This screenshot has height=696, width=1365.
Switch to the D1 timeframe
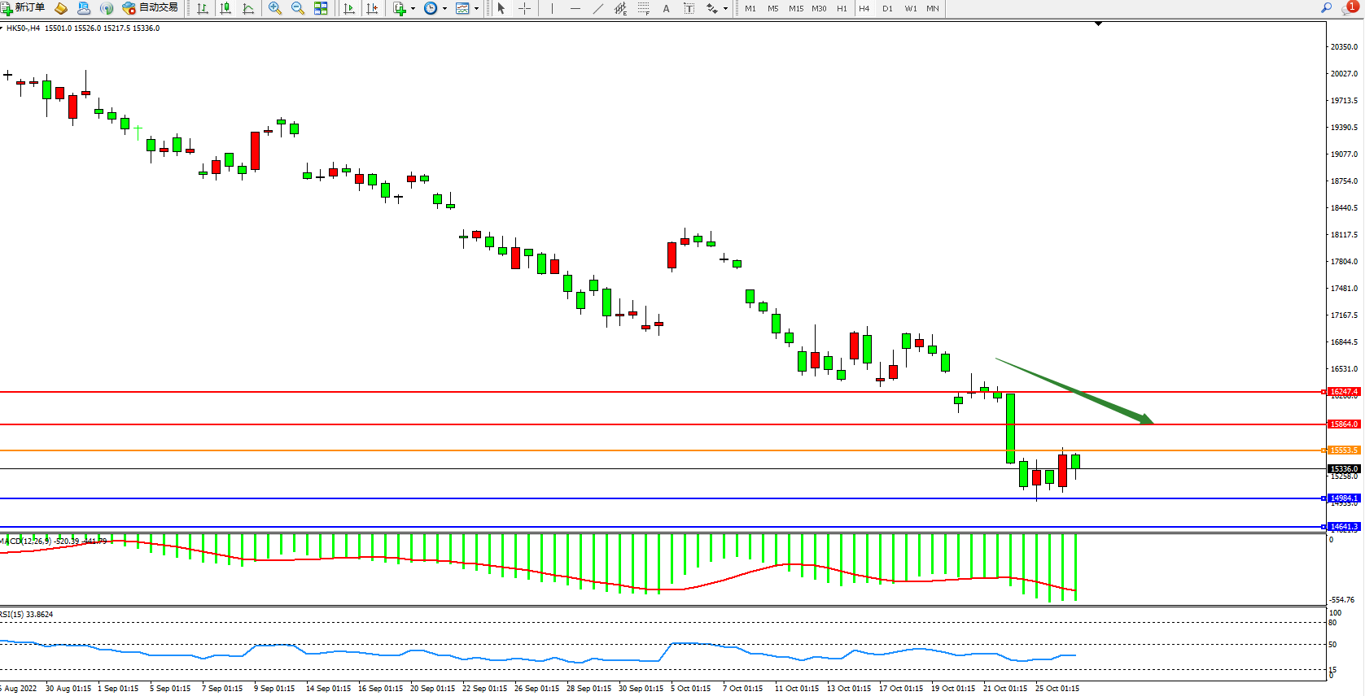pyautogui.click(x=887, y=8)
